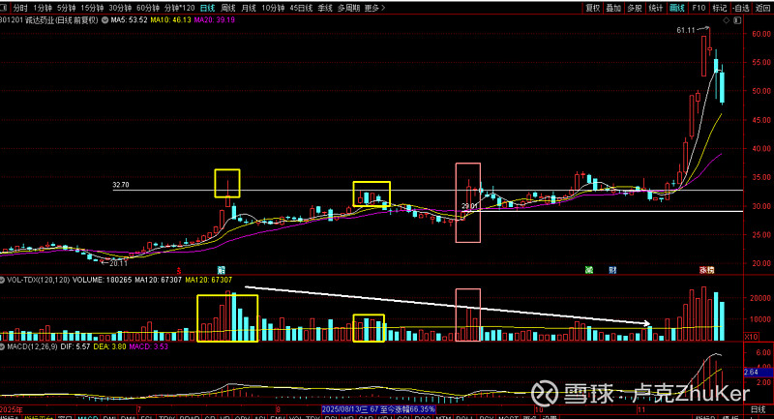Click the diamond icon at chart top right
Screen dimensions: 774x419
click(x=727, y=20)
